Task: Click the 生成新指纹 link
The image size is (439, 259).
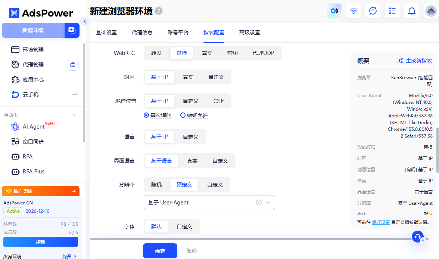Action: pyautogui.click(x=419, y=61)
